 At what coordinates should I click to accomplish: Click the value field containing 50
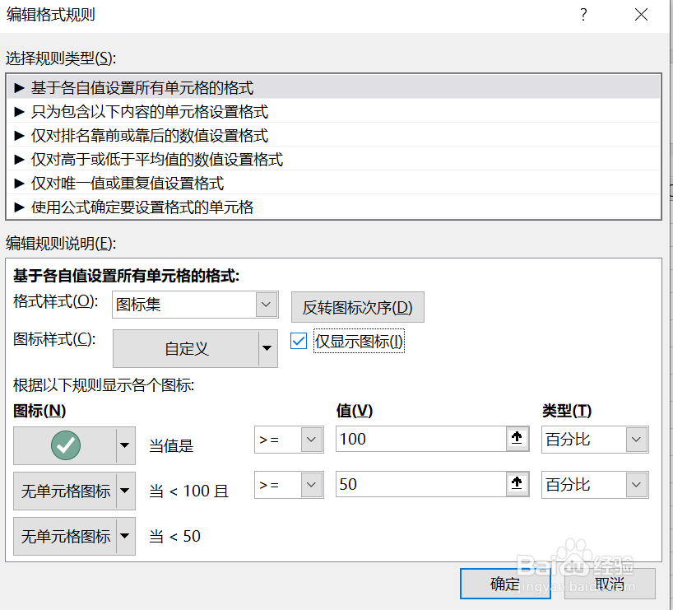[421, 484]
